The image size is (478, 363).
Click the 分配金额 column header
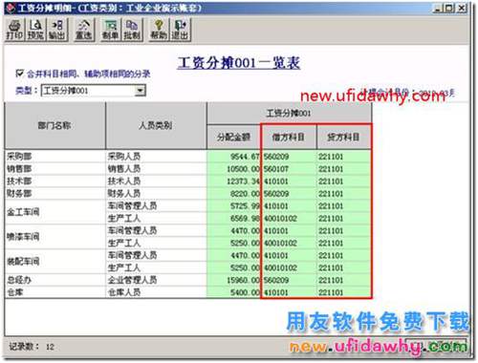coord(233,137)
